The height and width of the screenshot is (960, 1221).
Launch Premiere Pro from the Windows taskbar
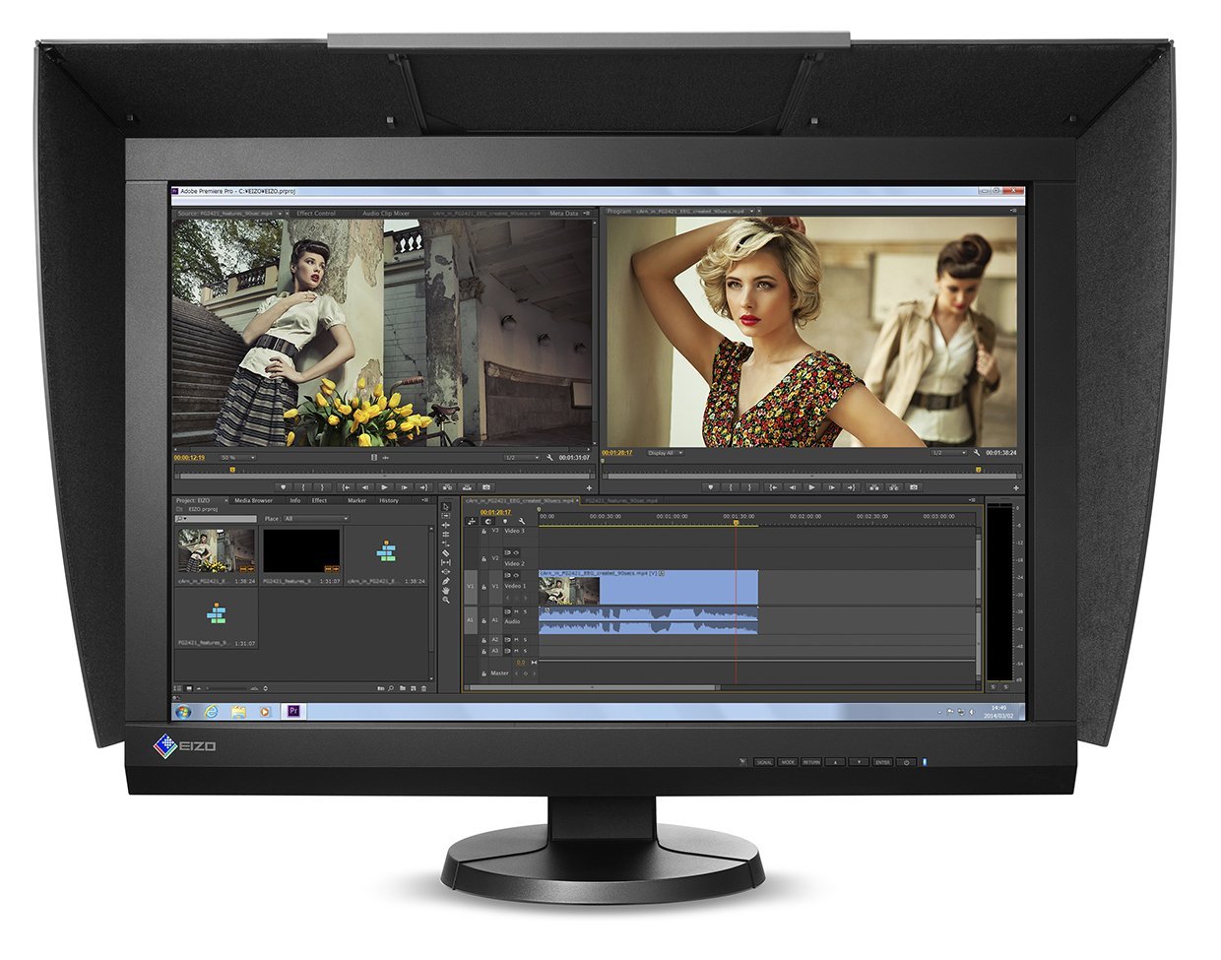[293, 710]
